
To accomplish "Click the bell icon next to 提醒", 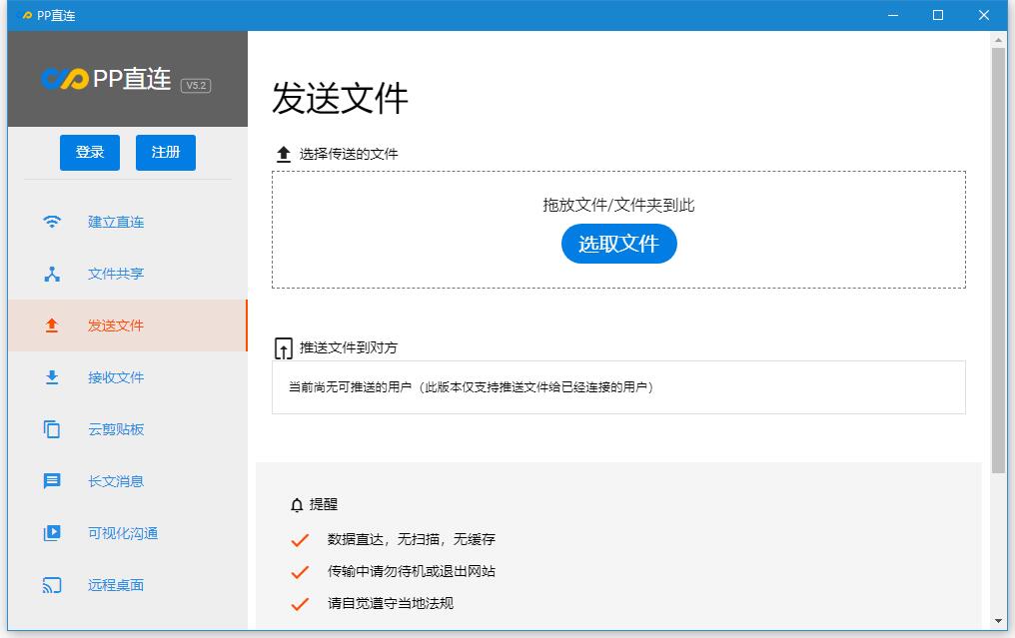I will tap(297, 504).
